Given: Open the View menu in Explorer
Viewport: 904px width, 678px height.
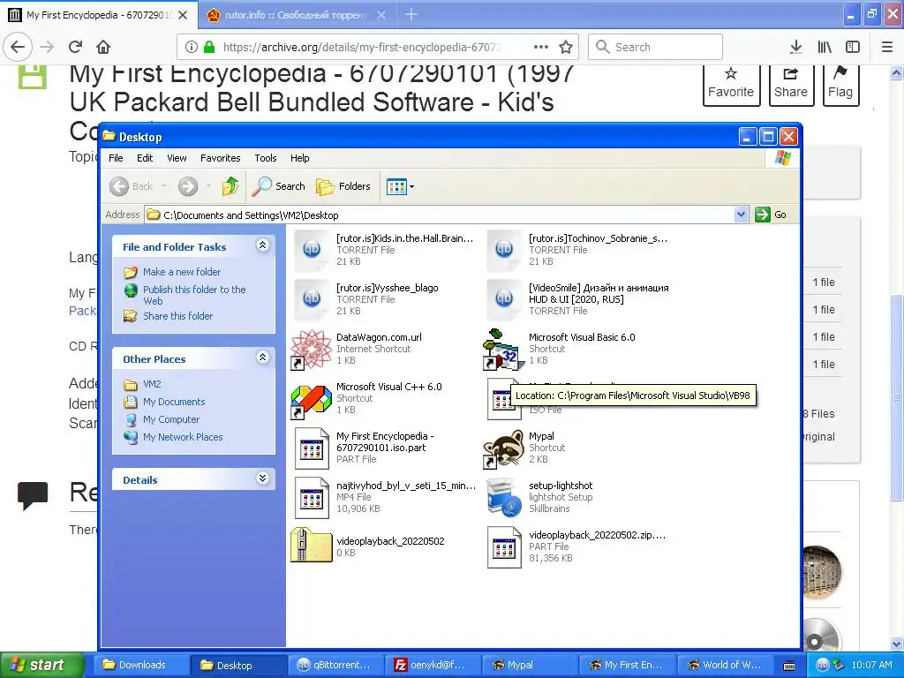Looking at the screenshot, I should (x=177, y=158).
